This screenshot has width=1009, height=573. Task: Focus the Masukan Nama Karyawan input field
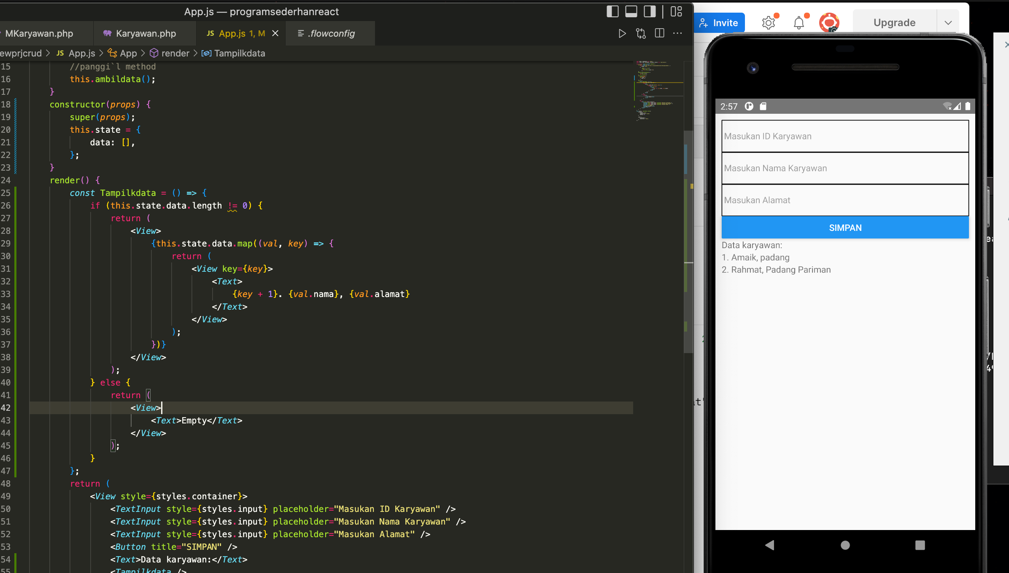(844, 168)
